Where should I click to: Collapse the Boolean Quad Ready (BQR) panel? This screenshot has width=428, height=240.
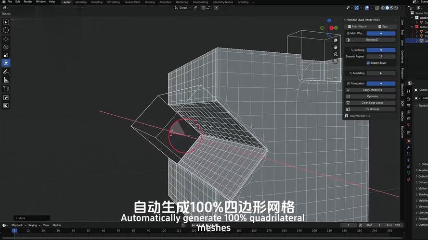tap(345, 20)
